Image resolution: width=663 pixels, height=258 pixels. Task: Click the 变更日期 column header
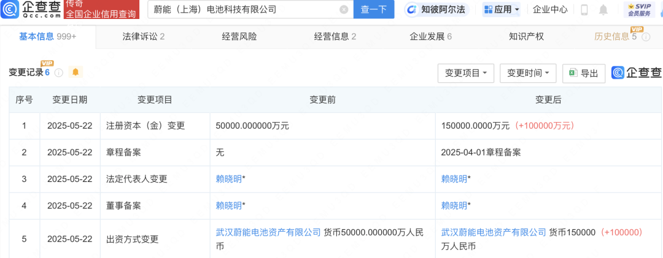tap(70, 100)
